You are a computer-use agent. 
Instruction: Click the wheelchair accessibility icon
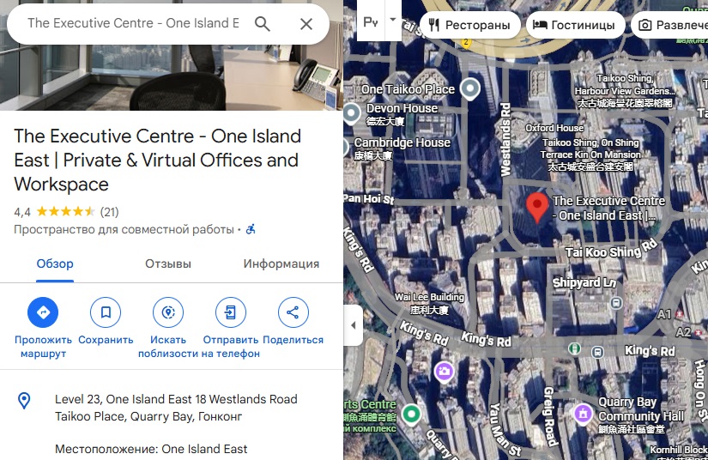tap(251, 229)
